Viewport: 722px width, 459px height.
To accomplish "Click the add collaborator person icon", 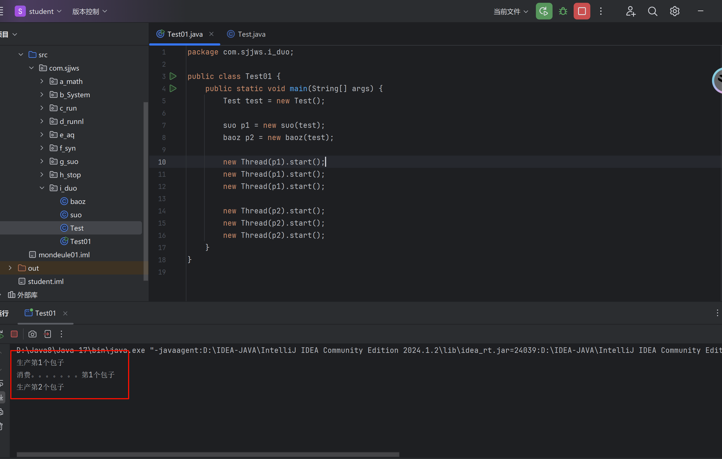I will click(630, 11).
